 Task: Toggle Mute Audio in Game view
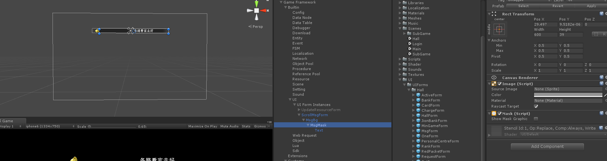coord(229,126)
